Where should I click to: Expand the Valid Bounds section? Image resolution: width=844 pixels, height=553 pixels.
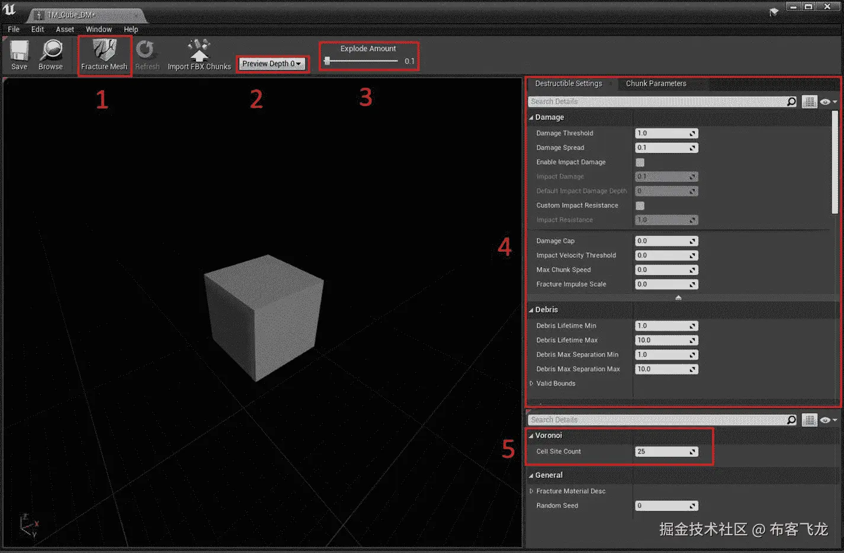coord(531,383)
